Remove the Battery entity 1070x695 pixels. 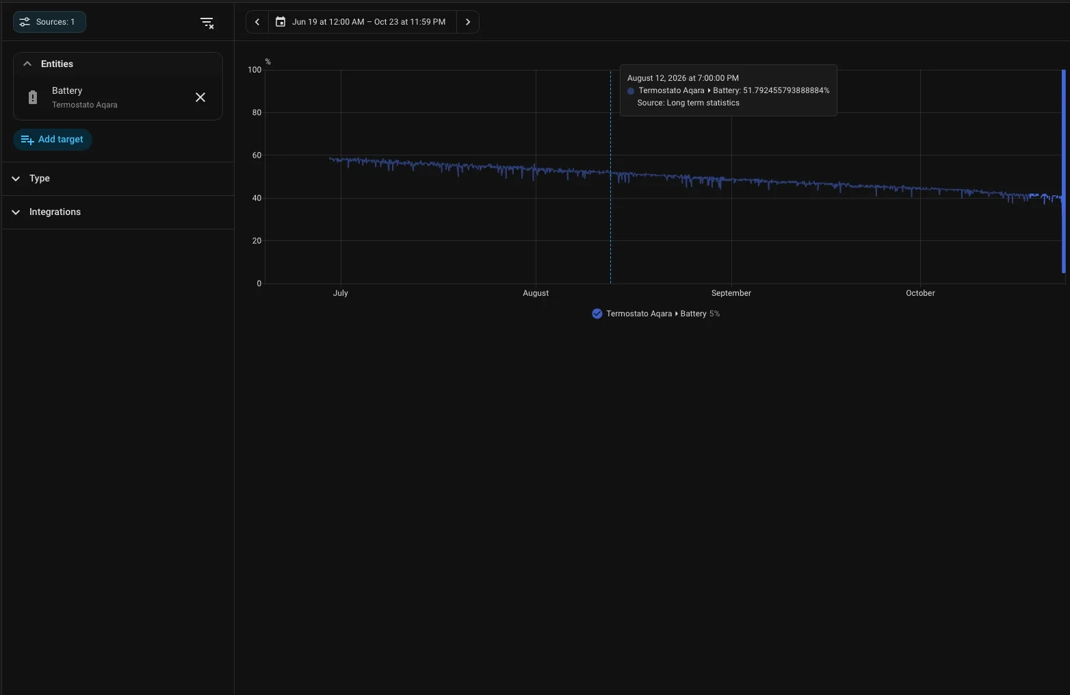point(200,97)
